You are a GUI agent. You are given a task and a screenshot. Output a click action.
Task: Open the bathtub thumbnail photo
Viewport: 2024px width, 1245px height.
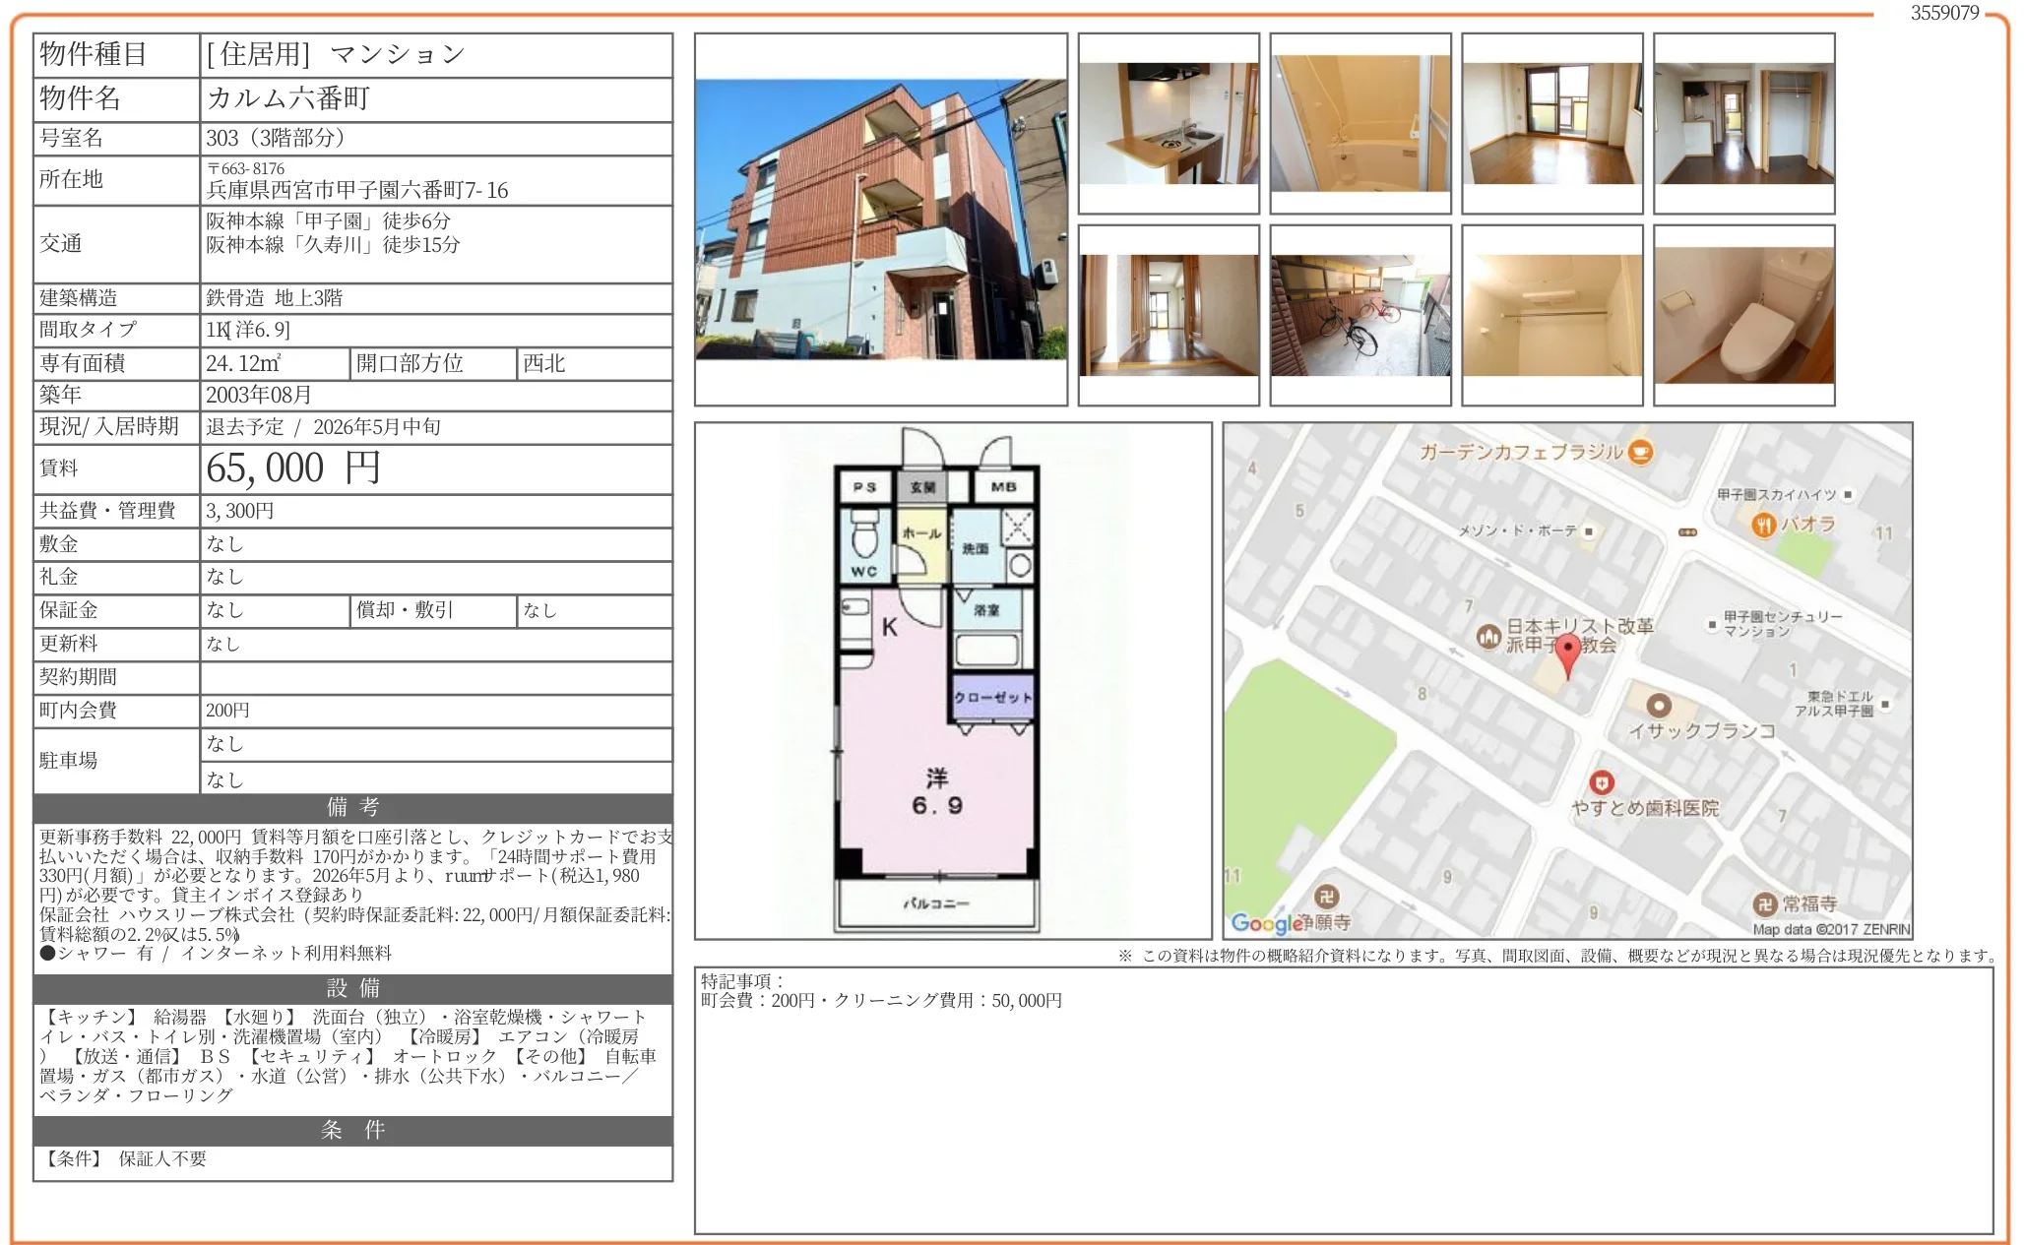1360,124
